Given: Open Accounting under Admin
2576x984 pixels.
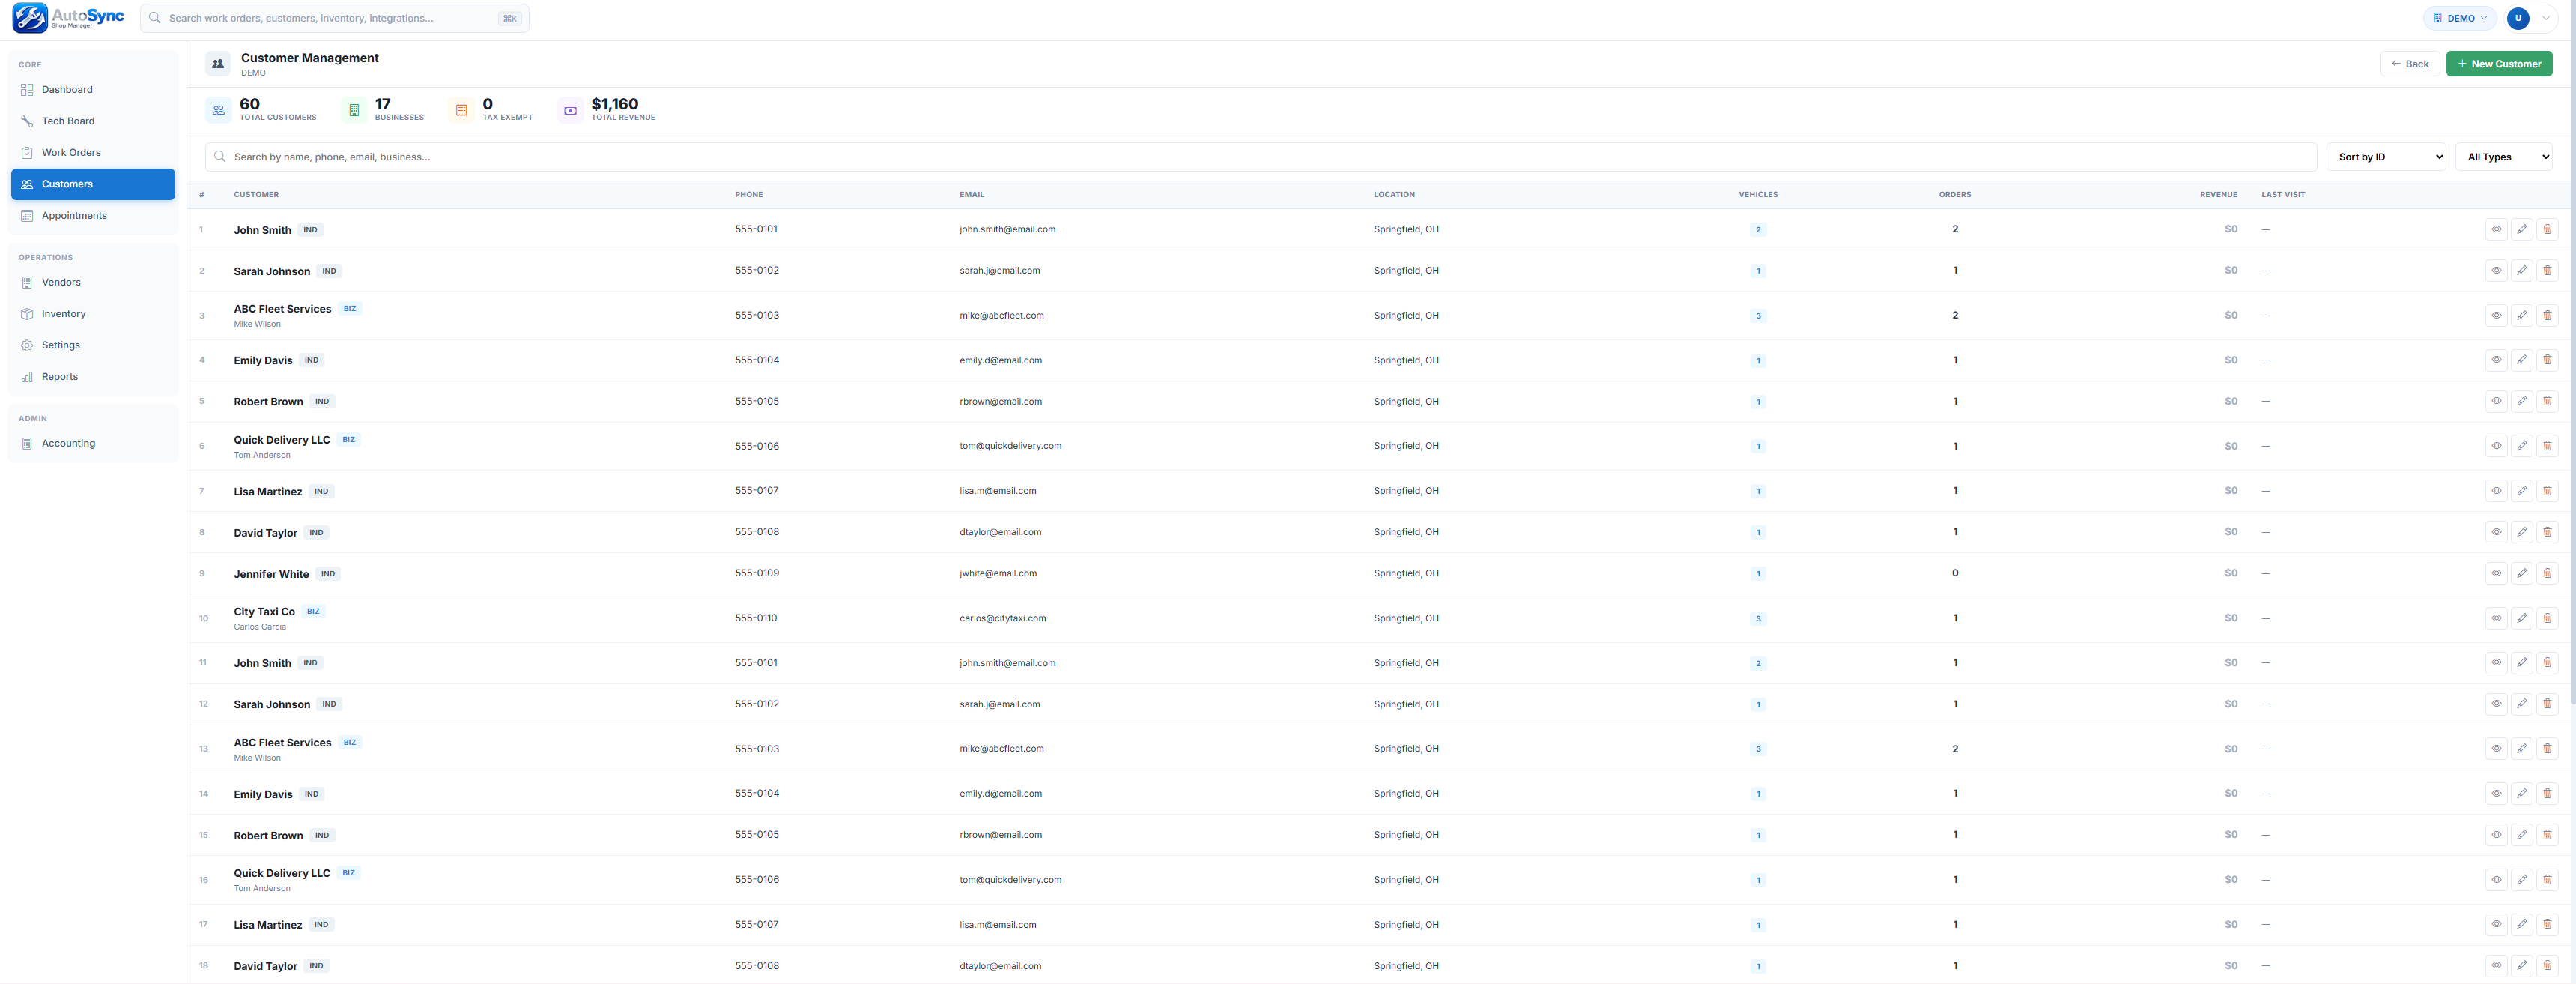Looking at the screenshot, I should pyautogui.click(x=69, y=443).
